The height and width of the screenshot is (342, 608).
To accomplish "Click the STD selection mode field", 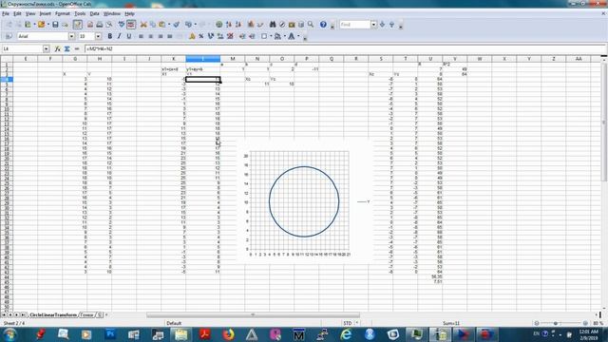I will [348, 323].
